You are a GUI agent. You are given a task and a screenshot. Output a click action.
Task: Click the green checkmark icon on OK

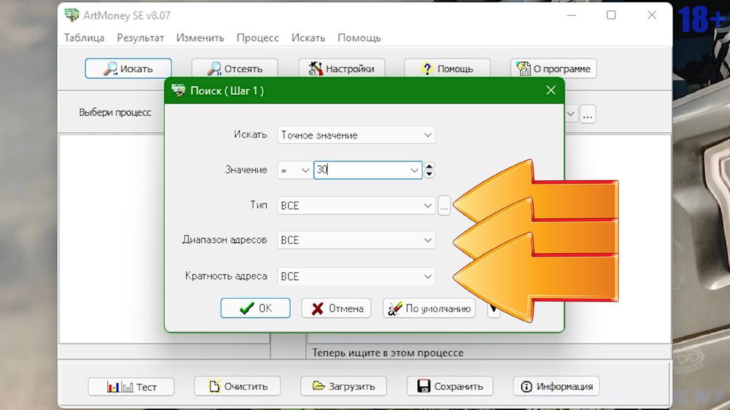pos(247,309)
